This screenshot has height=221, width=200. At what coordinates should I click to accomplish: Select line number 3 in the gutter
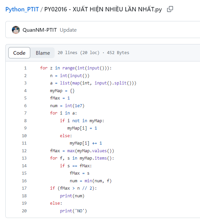click(x=25, y=83)
